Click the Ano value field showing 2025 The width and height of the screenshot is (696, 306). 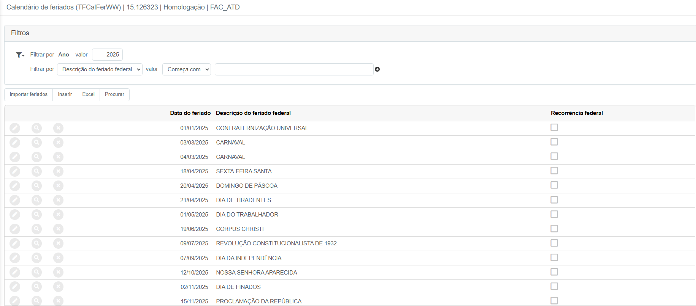pos(107,55)
